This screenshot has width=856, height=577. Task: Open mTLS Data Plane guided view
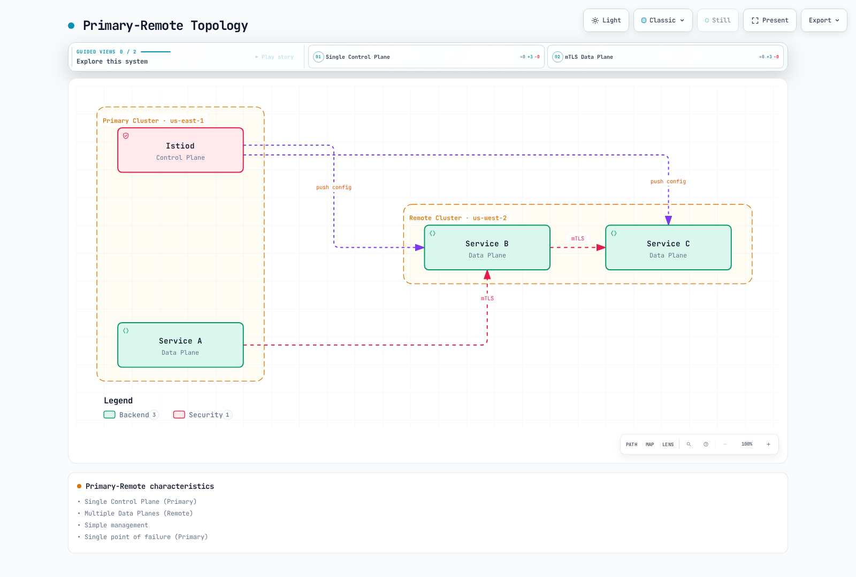coord(665,57)
